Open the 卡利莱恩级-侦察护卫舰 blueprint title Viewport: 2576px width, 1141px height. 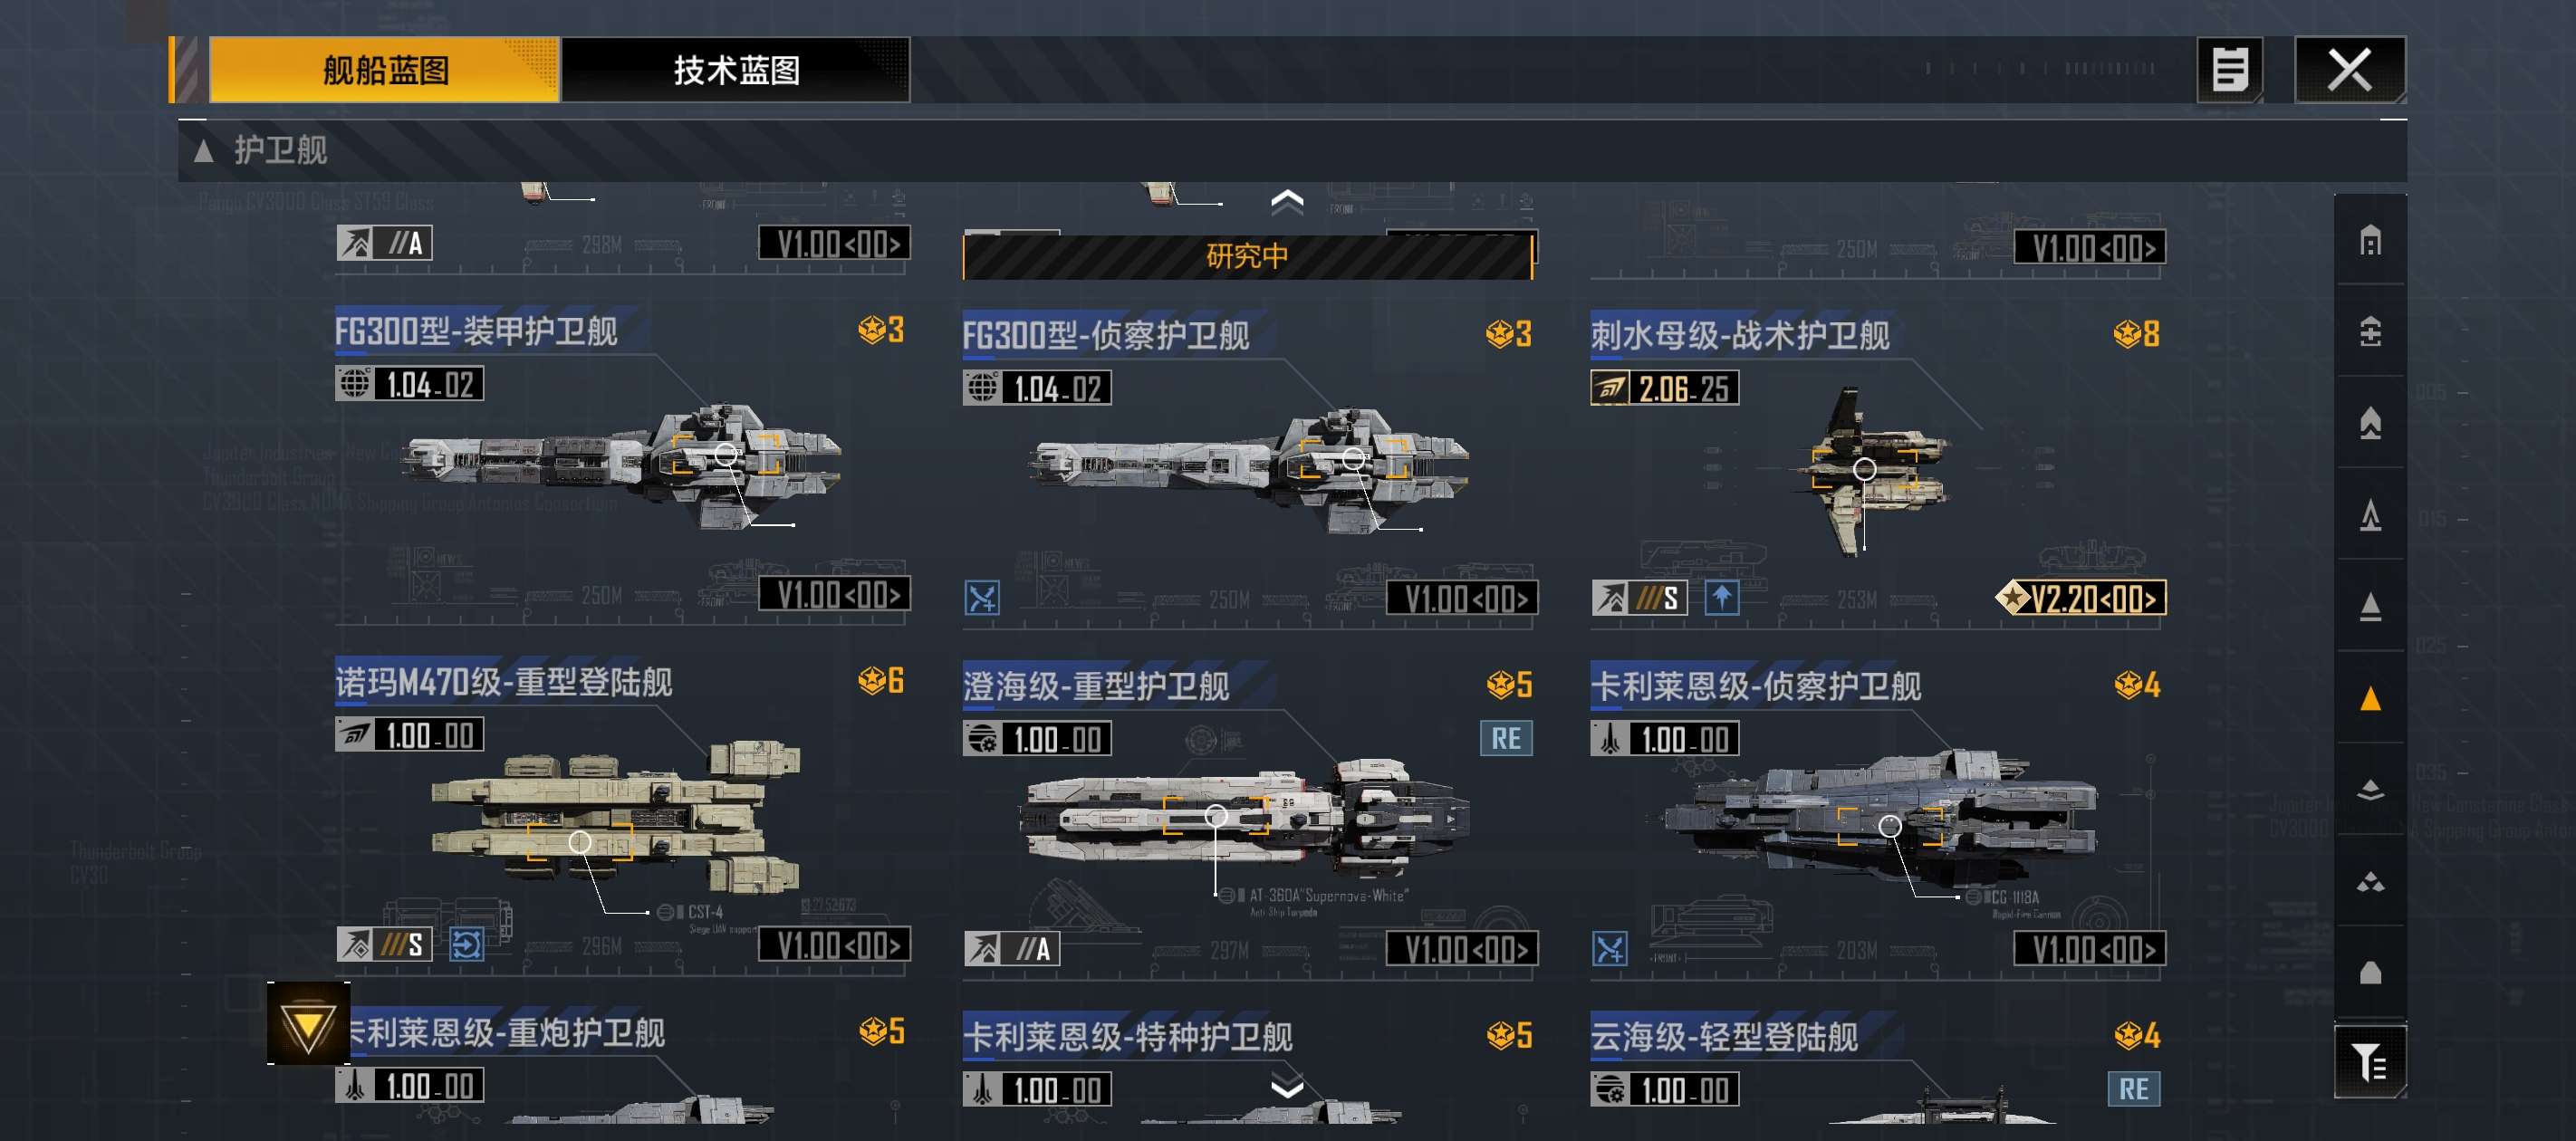pos(1755,686)
